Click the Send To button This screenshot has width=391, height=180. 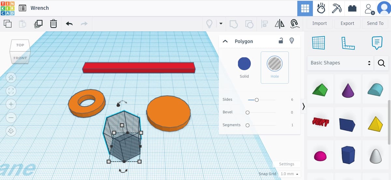375,23
